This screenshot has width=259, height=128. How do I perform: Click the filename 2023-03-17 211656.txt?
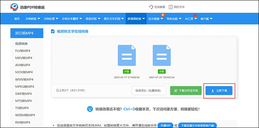pos(127,77)
